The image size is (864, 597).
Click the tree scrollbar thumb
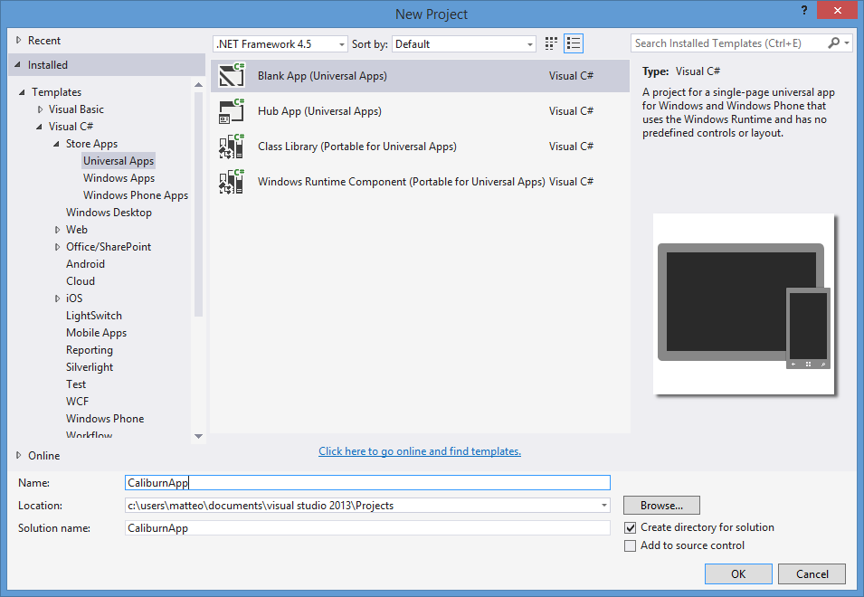198,204
